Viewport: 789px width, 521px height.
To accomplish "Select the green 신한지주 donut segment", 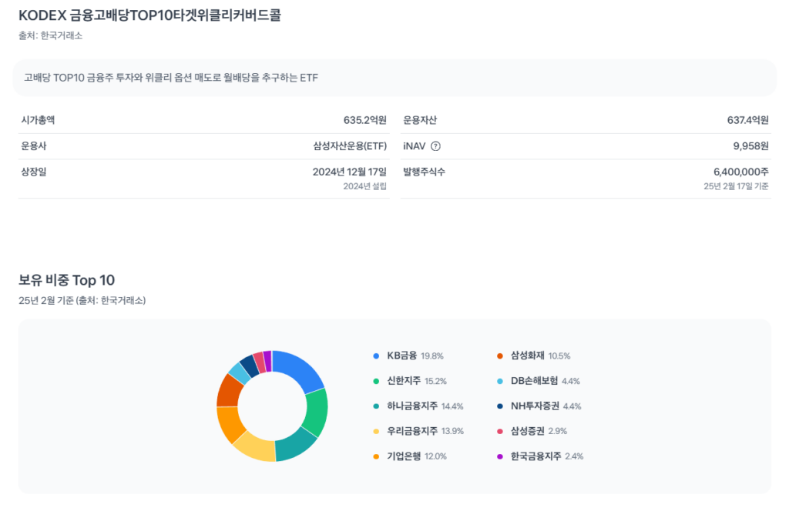I will (317, 412).
